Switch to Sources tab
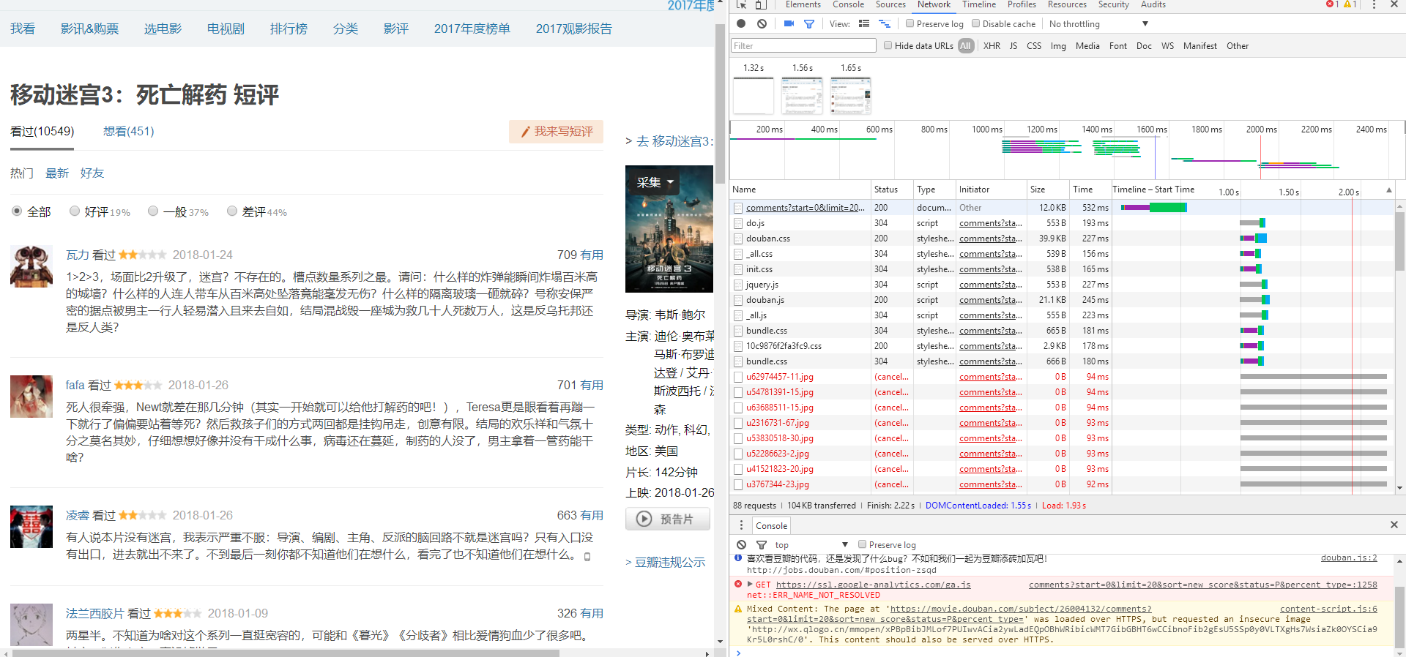This screenshot has width=1406, height=657. coord(890,4)
